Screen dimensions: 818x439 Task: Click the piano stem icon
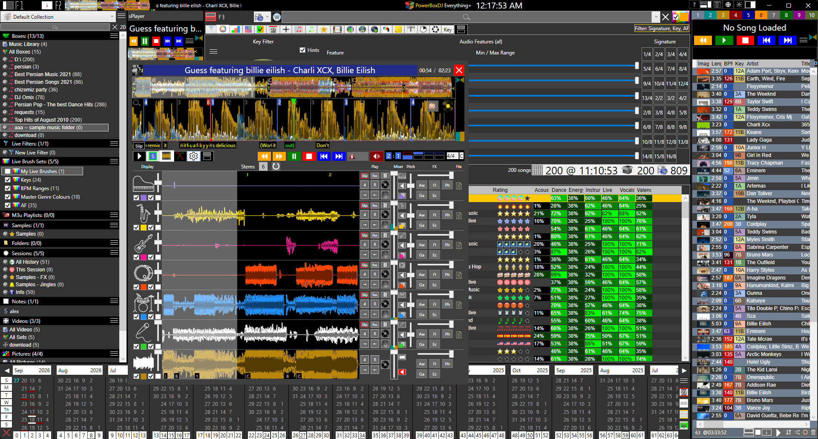[143, 183]
